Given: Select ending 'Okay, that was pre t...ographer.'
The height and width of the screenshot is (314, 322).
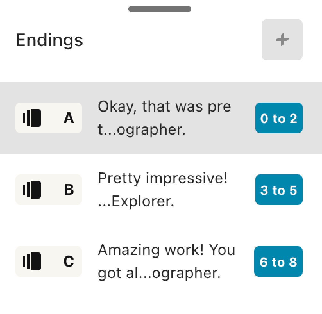Looking at the screenshot, I should coord(164,118).
